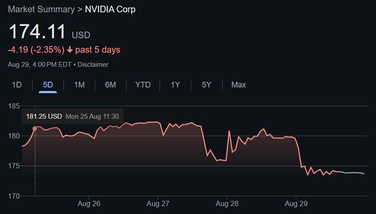376x214 pixels.
Task: Open the Disclaimer link
Action: (x=93, y=65)
